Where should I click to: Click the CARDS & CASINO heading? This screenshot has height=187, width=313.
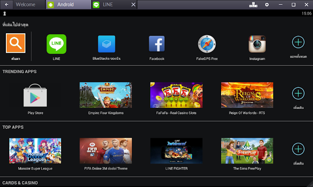point(20,183)
